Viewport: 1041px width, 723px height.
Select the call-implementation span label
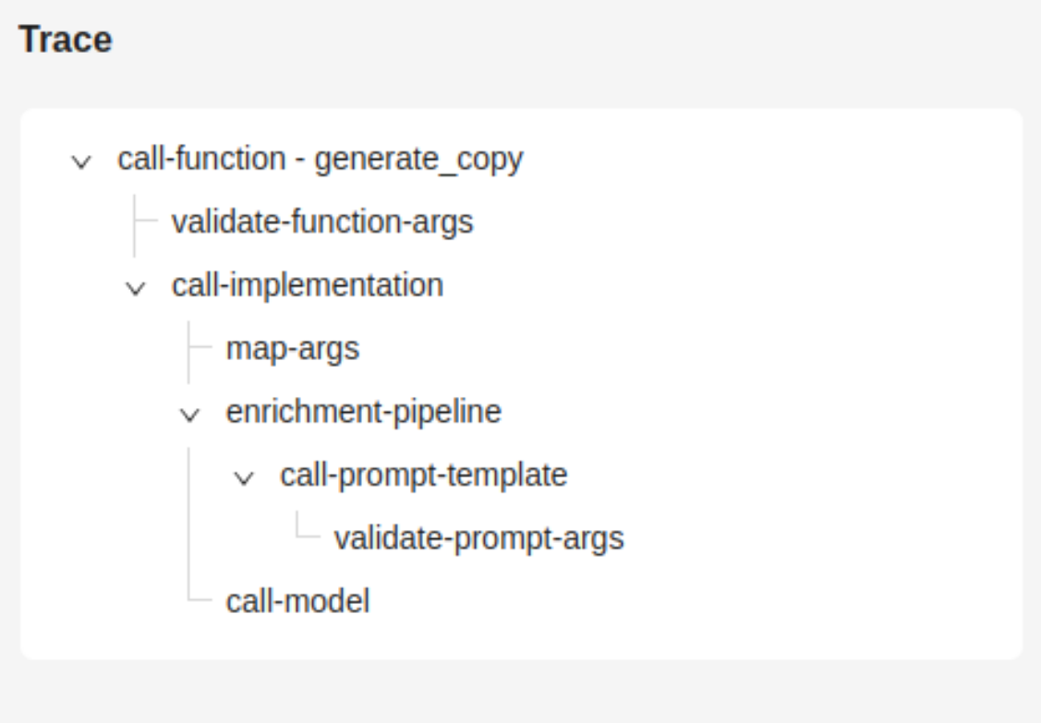308,285
